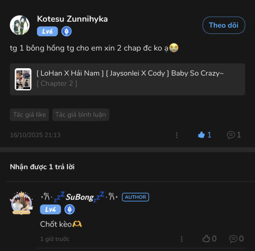Click the badge icon beside Lv4

(69, 210)
